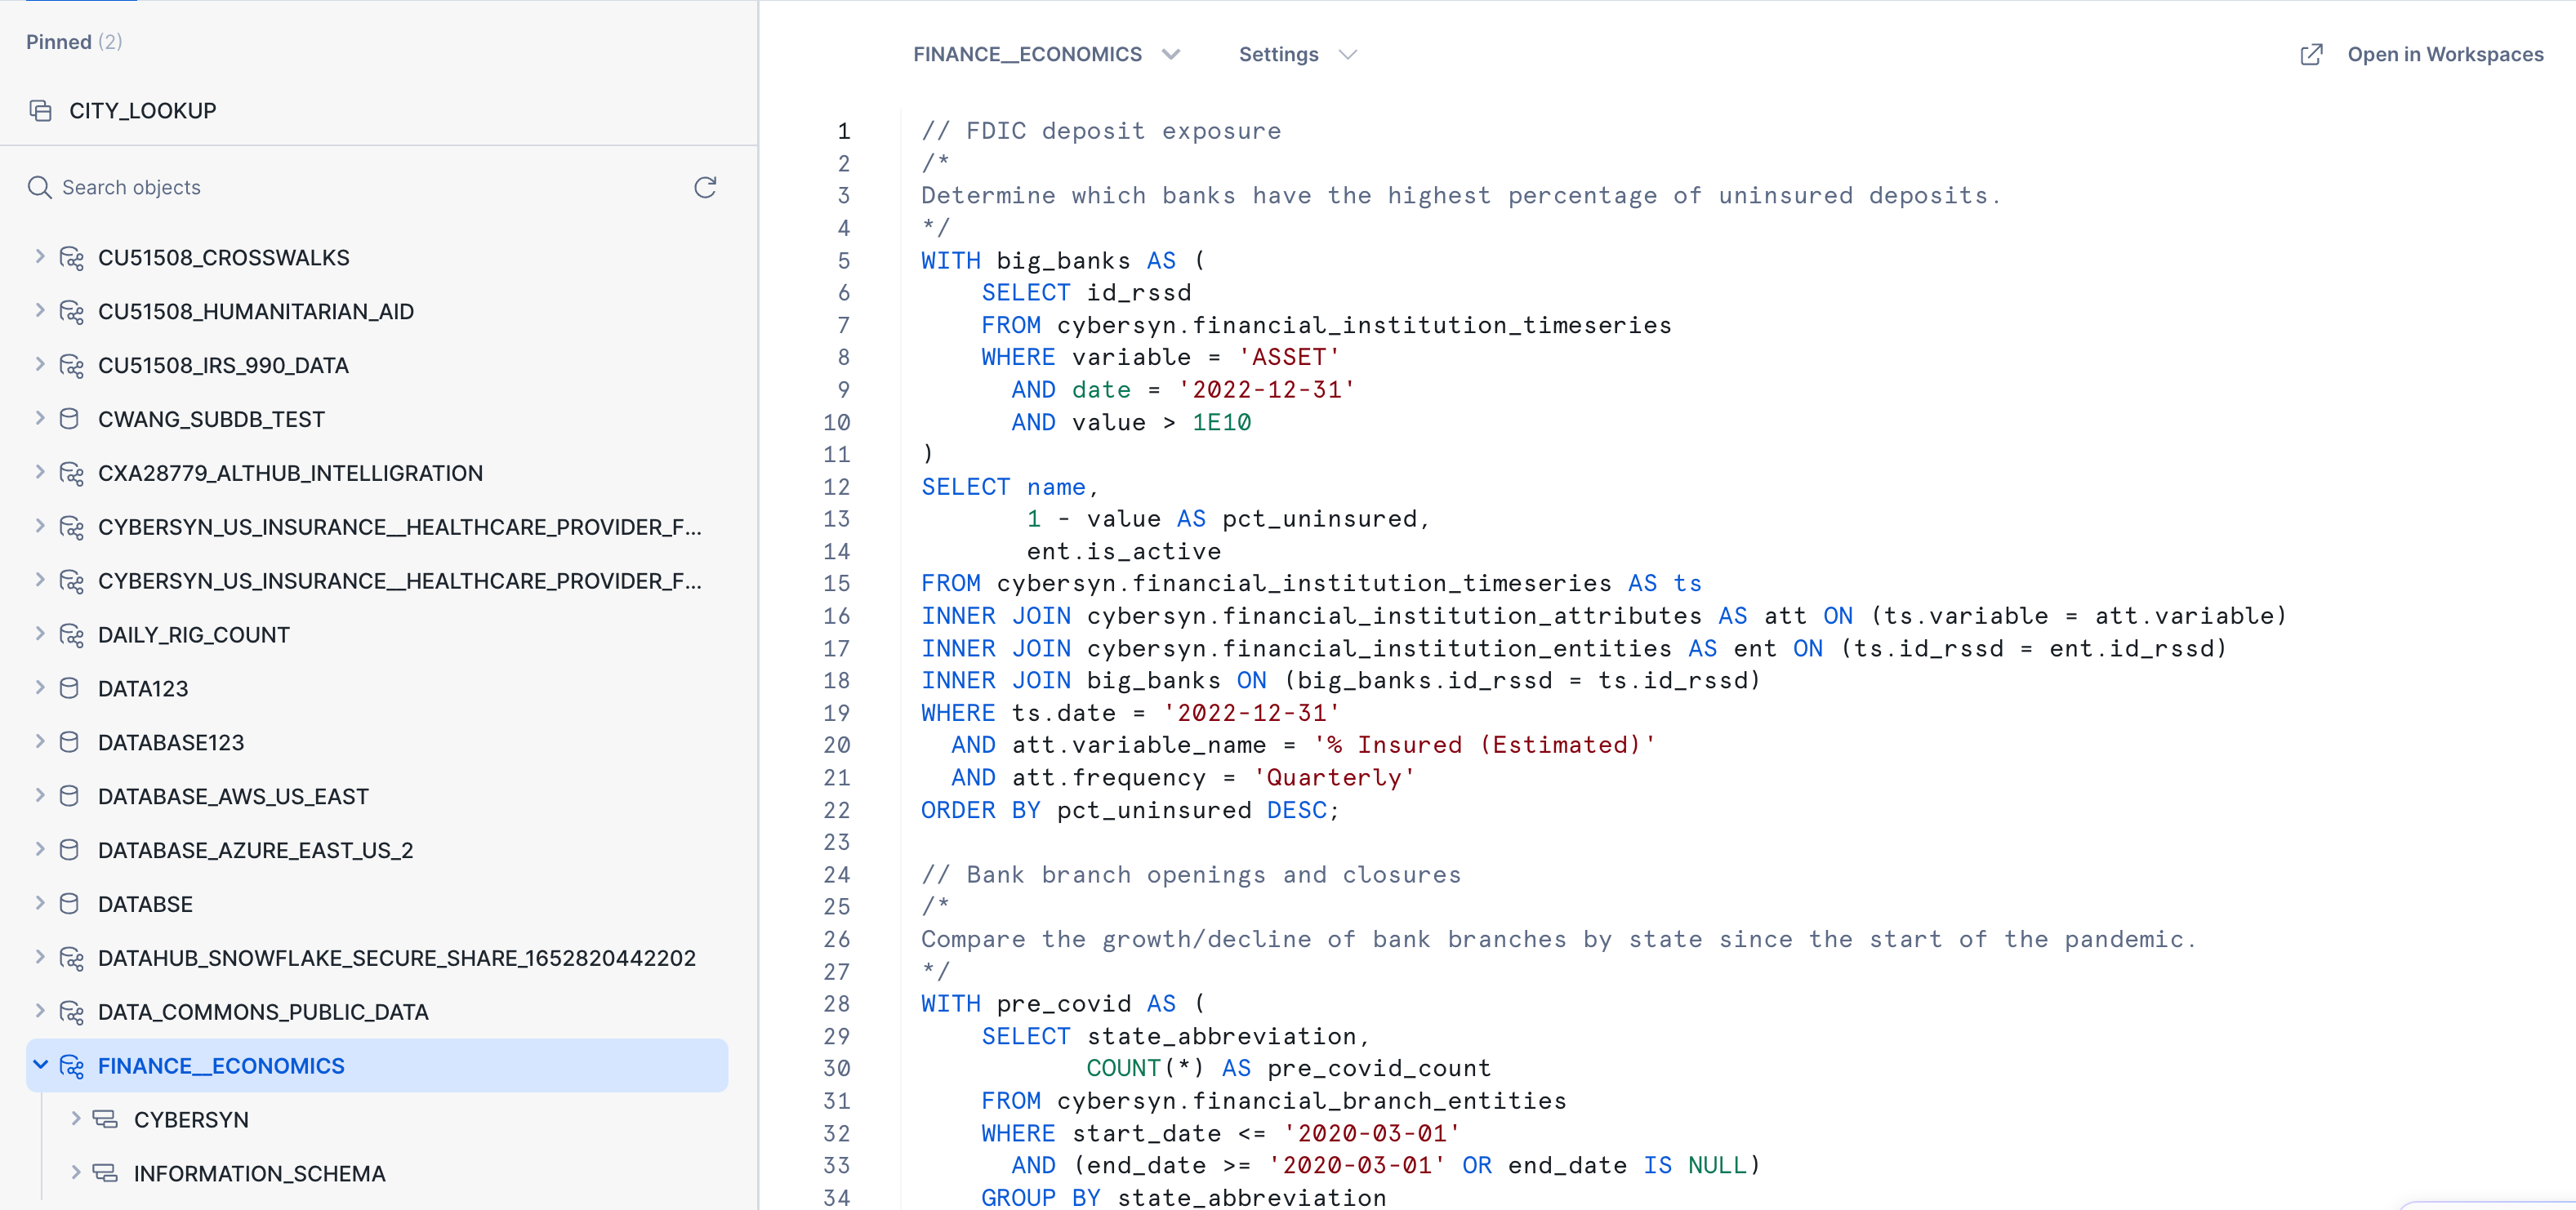Screen dimensions: 2576x1210
Task: Expand the CU51508_HUMANITARIAN_AID database
Action: click(x=40, y=310)
